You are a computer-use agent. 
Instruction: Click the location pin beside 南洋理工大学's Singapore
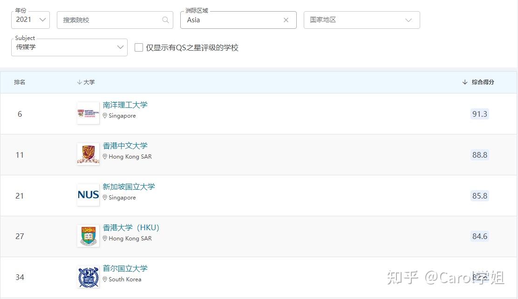(105, 116)
